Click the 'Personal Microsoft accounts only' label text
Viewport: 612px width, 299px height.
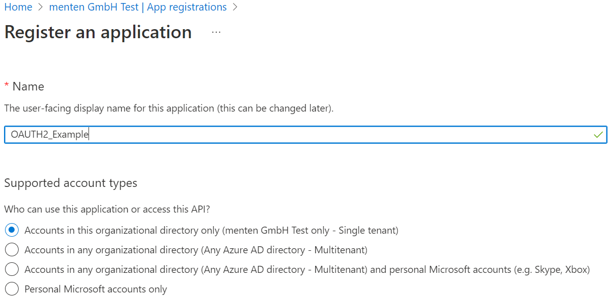pos(96,289)
